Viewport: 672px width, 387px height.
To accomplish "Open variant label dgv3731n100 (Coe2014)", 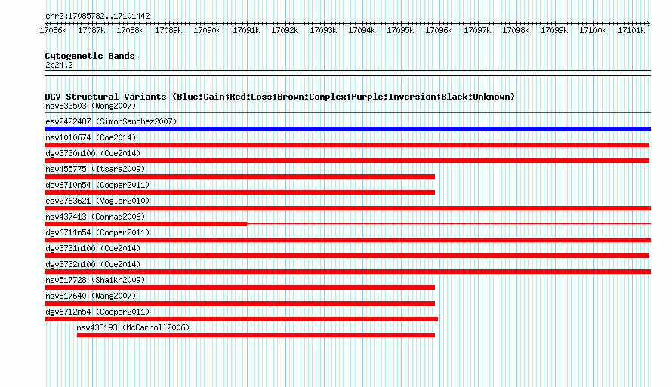I will coord(93,248).
